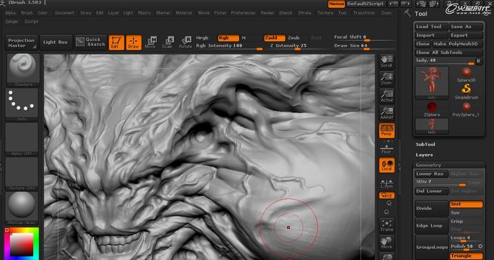Image resolution: width=494 pixels, height=260 pixels.
Task: Open the Transform menu
Action: (363, 13)
